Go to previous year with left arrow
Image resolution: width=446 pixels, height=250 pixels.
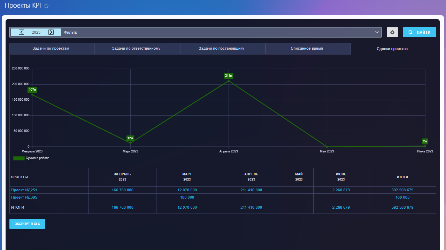(22, 32)
